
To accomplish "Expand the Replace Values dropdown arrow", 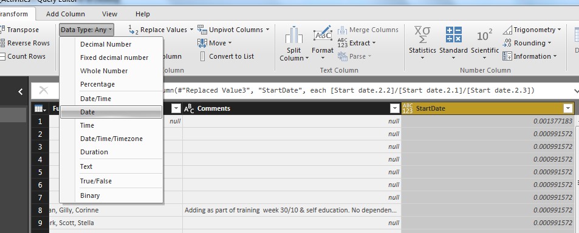I will click(x=191, y=30).
